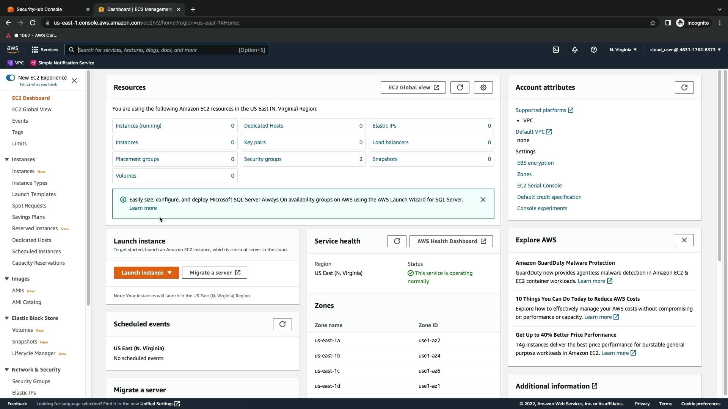
Task: Collapse the Elastic Block Store section
Action: pos(7,318)
